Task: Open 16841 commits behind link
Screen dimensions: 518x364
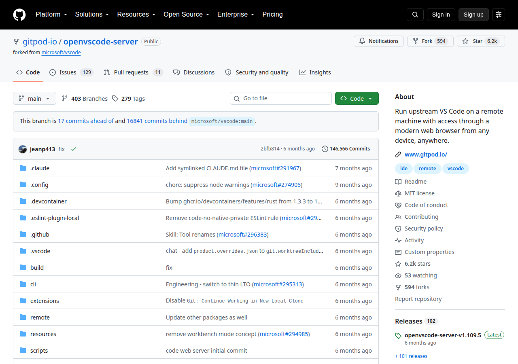Action: coord(157,121)
